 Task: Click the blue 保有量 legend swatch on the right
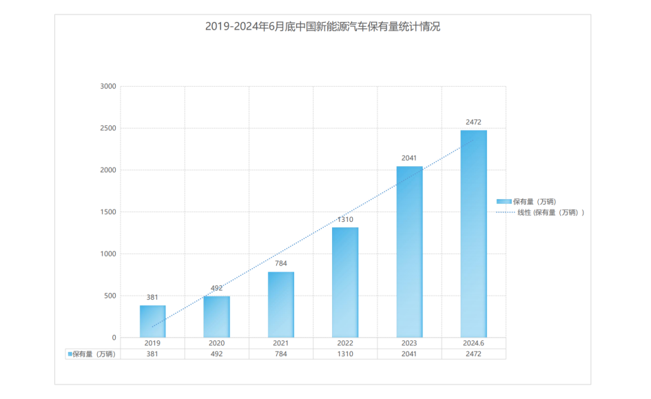point(504,202)
